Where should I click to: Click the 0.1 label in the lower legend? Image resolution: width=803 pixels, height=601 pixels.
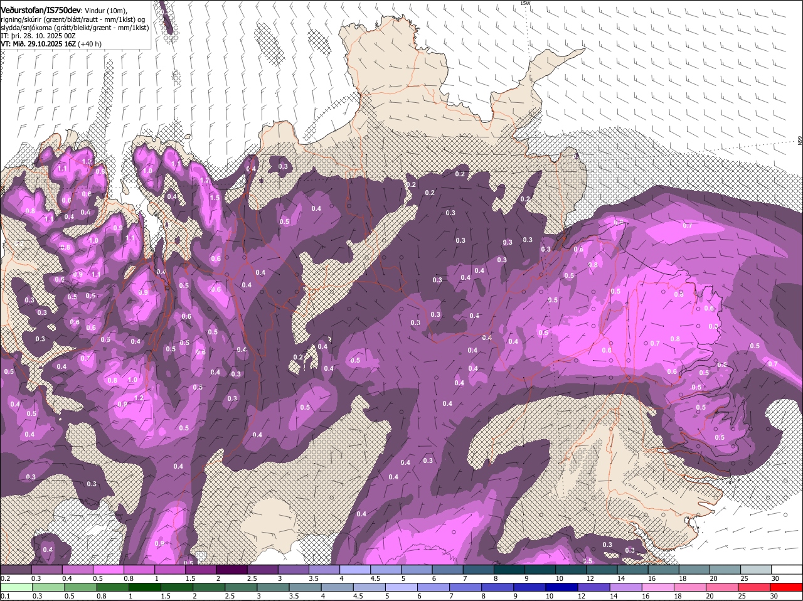click(5, 596)
